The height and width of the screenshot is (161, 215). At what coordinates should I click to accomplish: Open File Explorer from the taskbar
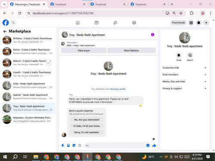click(36, 157)
